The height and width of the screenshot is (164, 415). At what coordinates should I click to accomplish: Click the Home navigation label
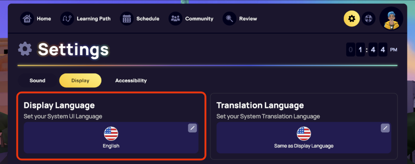(x=44, y=19)
